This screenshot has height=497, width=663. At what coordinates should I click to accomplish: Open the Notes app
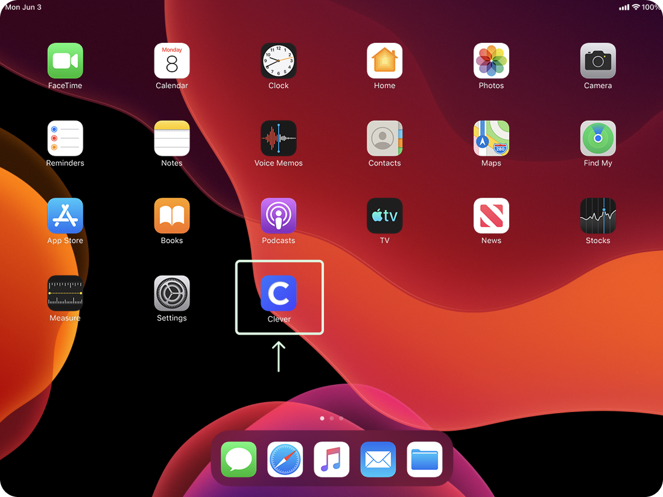[172, 138]
